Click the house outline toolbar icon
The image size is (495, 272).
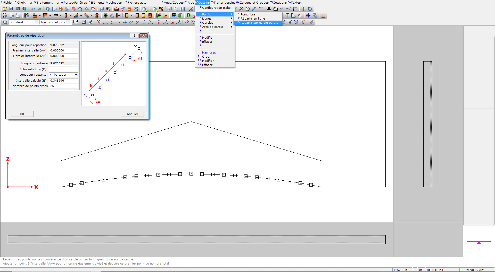coord(80,9)
